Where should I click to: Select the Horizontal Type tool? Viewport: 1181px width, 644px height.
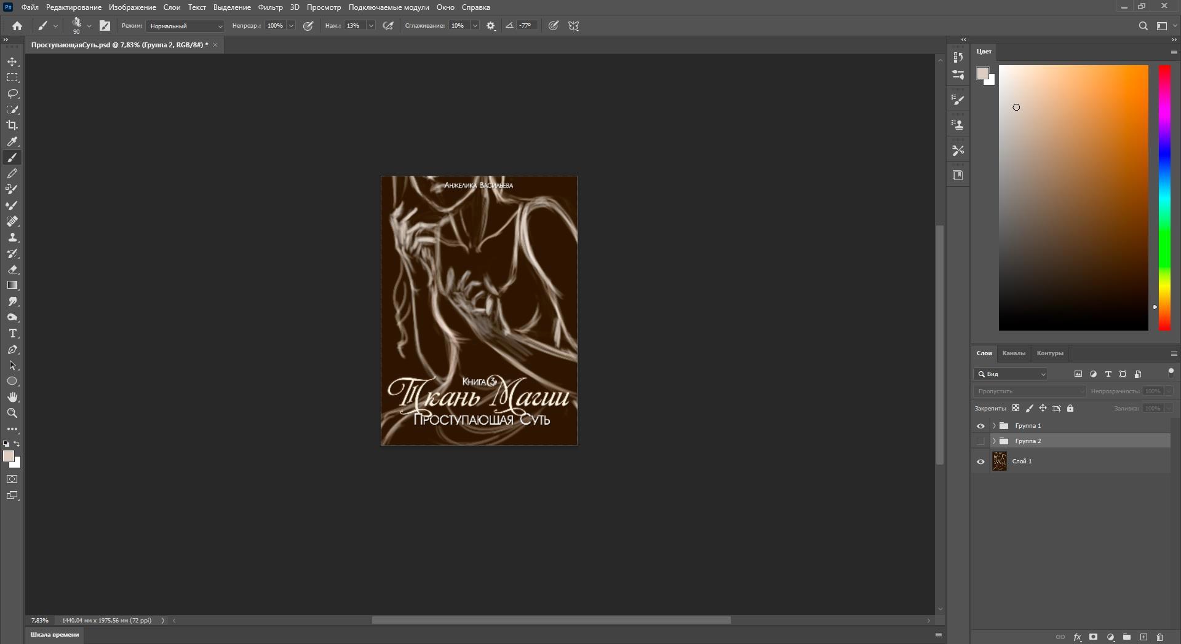pos(12,334)
